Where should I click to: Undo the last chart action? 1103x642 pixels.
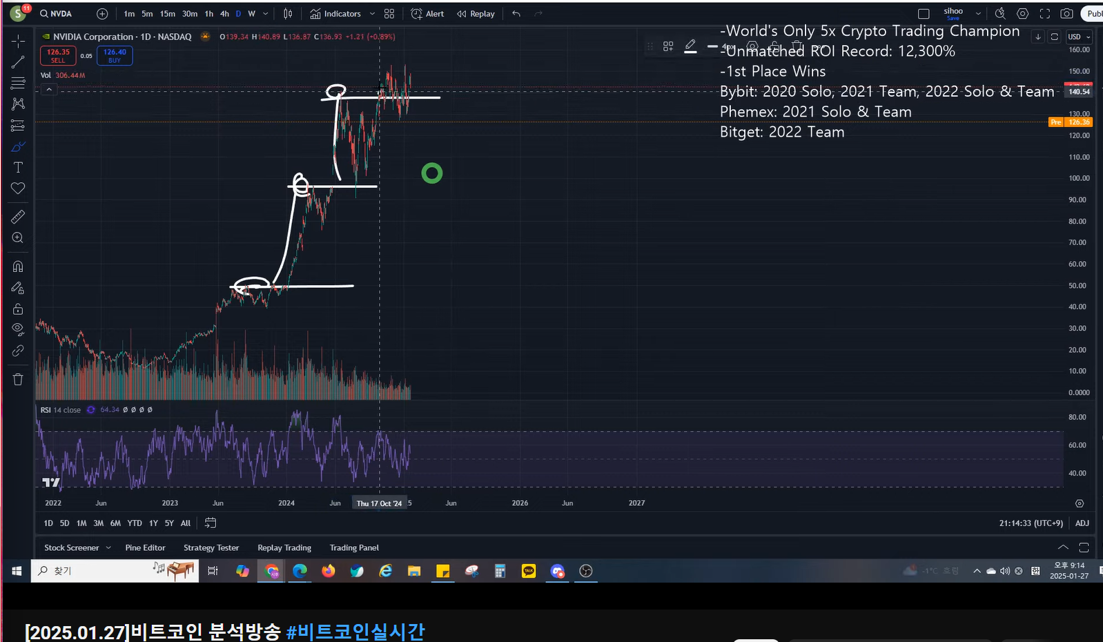[516, 14]
